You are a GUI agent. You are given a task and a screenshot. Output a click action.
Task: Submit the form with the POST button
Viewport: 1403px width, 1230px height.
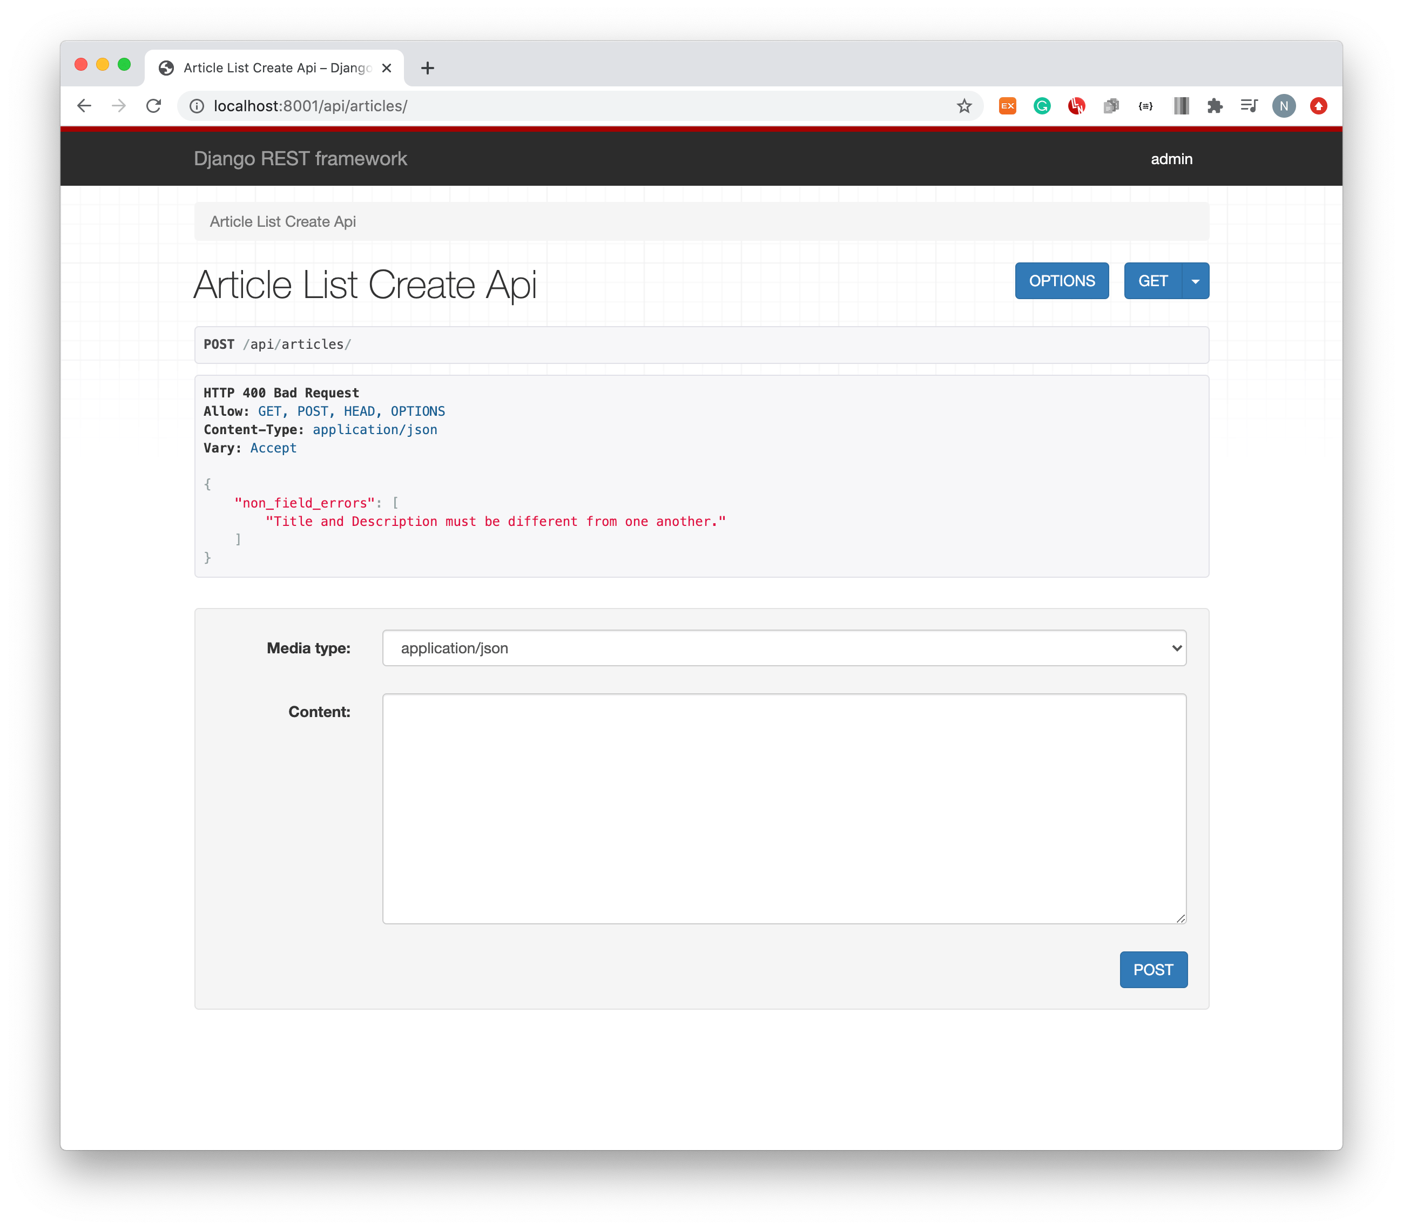[x=1153, y=970]
